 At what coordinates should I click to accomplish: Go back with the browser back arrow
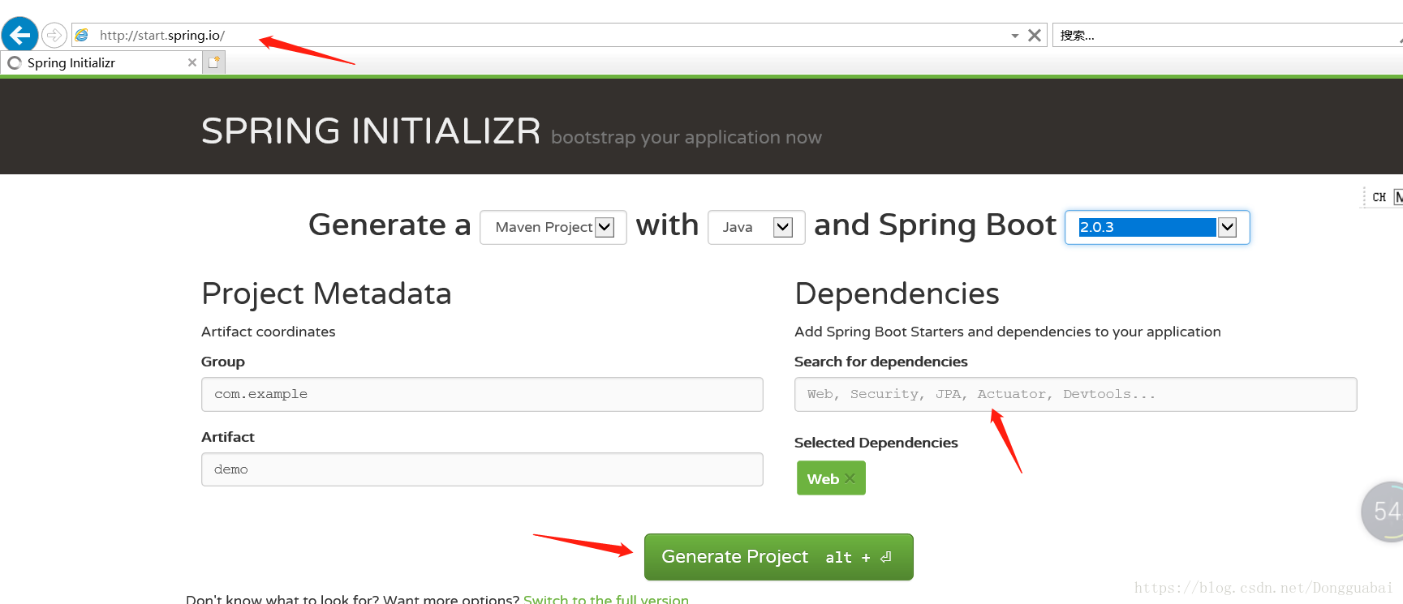click(20, 35)
